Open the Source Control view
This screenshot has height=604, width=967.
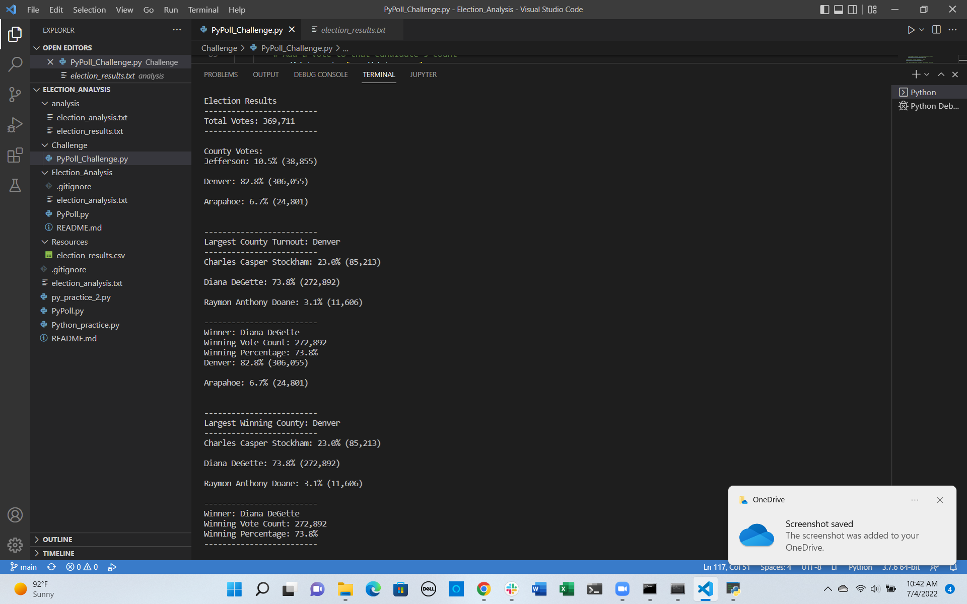(x=15, y=94)
